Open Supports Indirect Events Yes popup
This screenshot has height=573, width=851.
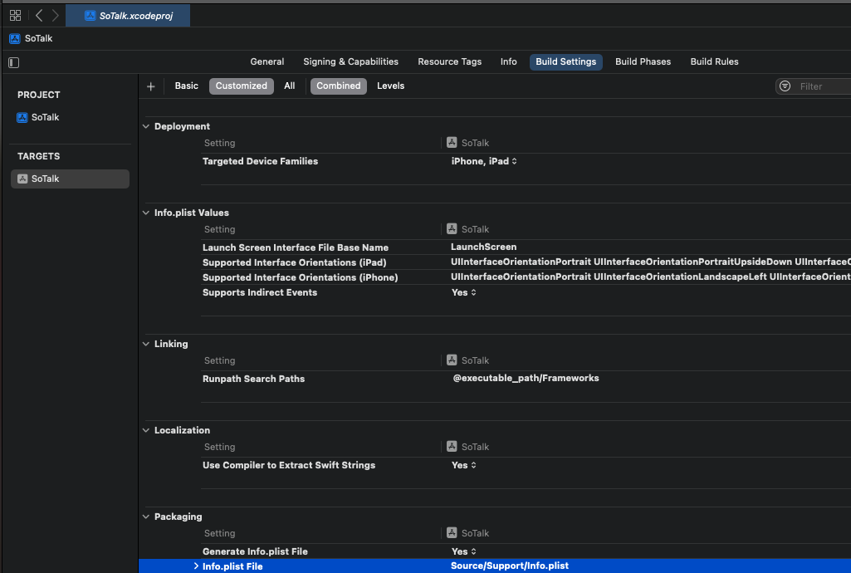point(464,292)
